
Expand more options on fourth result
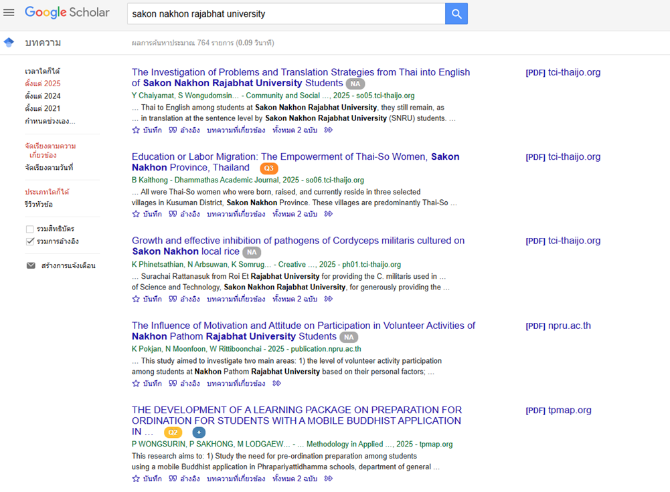point(276,384)
